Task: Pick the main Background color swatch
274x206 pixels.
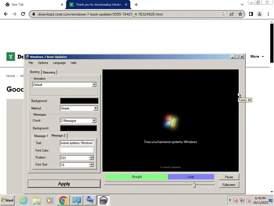Action: tap(79, 101)
